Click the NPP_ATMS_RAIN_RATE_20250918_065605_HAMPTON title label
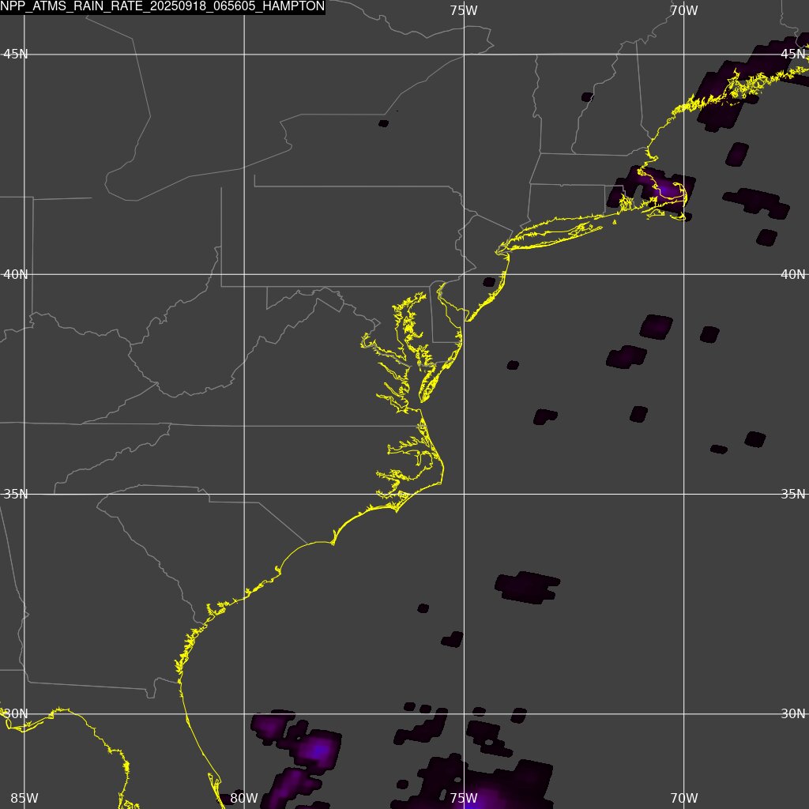This screenshot has width=809, height=809. click(x=163, y=6)
